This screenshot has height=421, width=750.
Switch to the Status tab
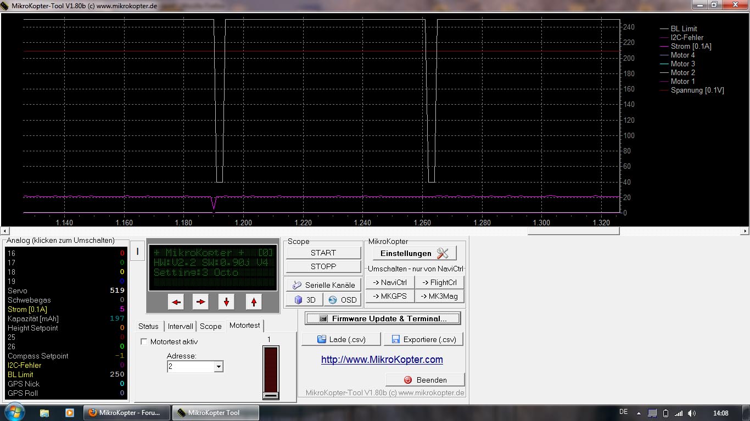click(x=148, y=326)
